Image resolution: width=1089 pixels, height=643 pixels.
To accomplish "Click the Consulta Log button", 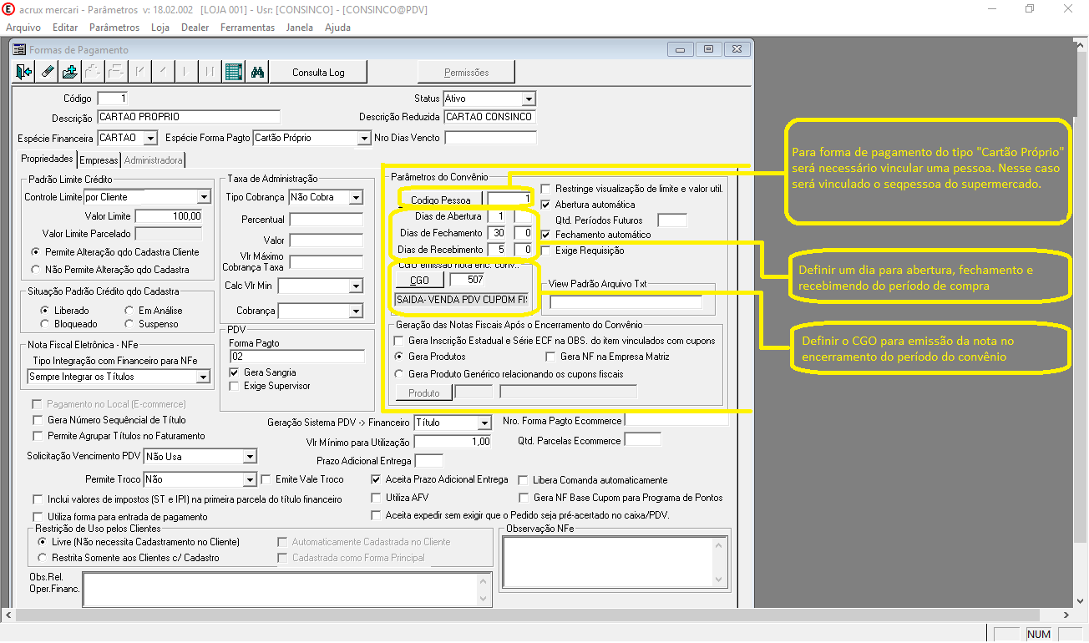I will (x=318, y=73).
